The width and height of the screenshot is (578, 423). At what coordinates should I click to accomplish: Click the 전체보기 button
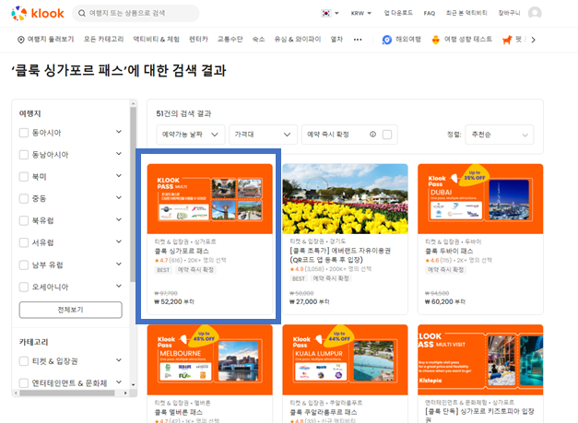coord(70,310)
